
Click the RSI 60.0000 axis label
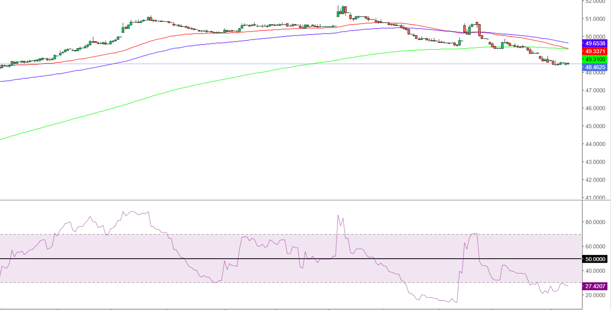tap(595, 246)
